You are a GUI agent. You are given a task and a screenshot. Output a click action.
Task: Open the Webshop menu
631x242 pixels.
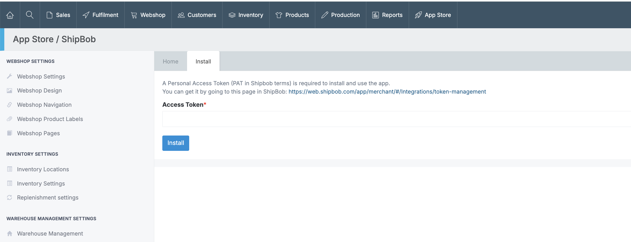coord(148,15)
